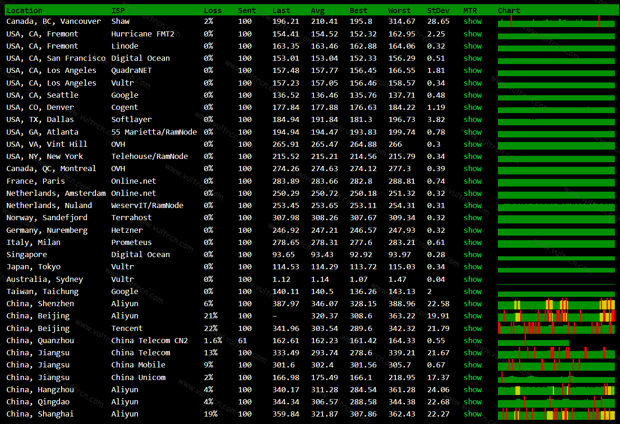The height and width of the screenshot is (424, 620).
Task: Click the MTR column header
Action: (x=470, y=10)
